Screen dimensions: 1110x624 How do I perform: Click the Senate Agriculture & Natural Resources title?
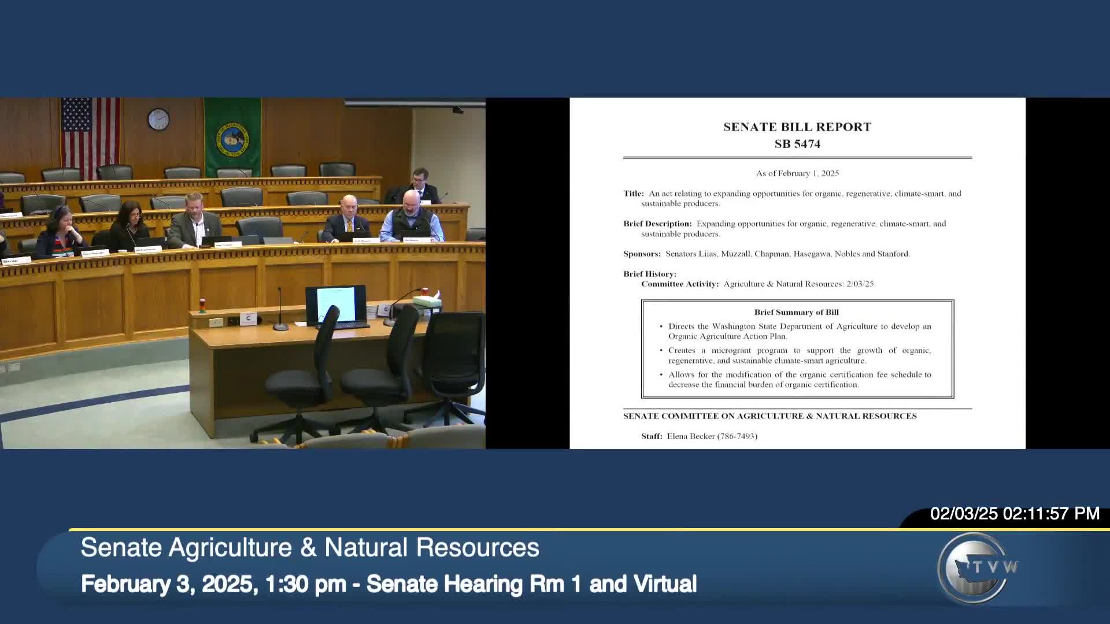click(310, 548)
